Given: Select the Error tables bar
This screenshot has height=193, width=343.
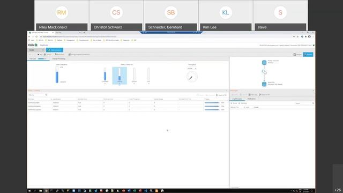Looking at the screenshot, I should (x=149, y=75).
